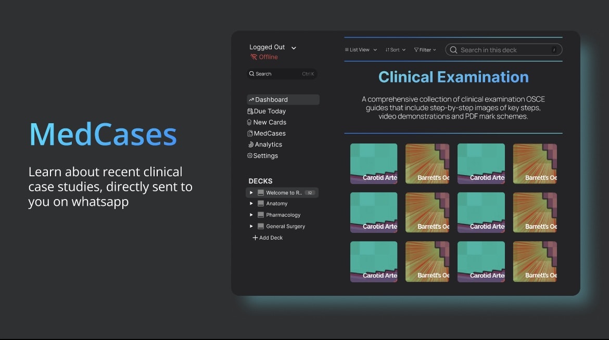This screenshot has height=340, width=609.
Task: Click the New Cards stack icon
Action: (x=249, y=122)
